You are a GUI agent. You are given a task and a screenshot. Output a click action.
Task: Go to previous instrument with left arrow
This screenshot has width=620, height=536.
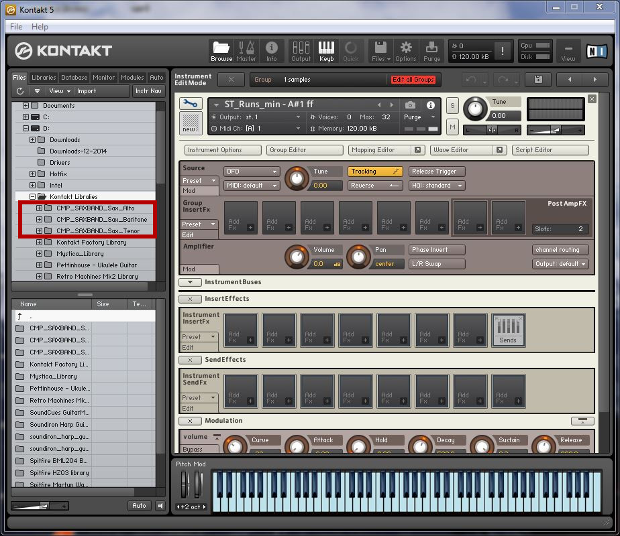(570, 80)
